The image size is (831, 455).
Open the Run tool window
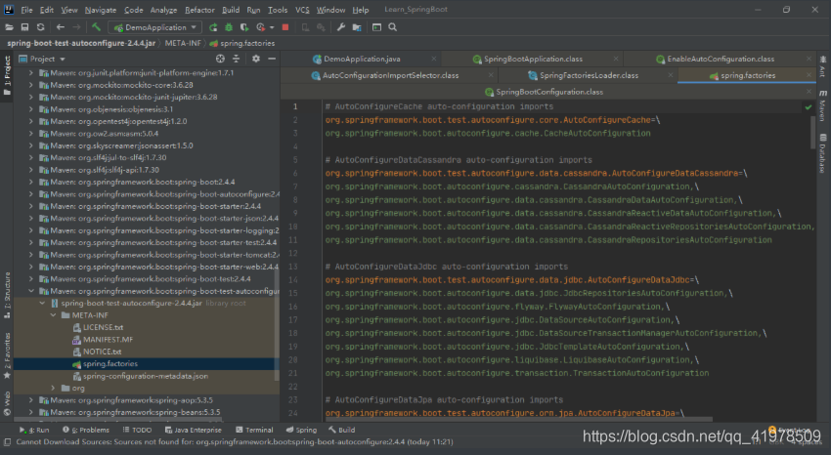coord(34,430)
